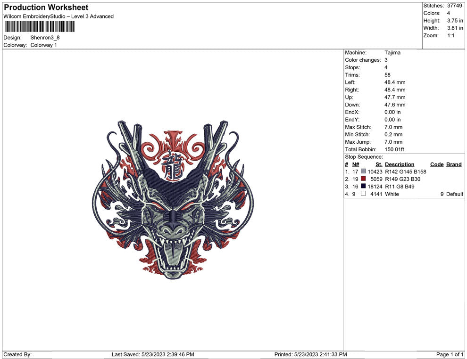Click the design name 'Shenron3_8'
Screen dimensions: 467x359
click(x=45, y=38)
